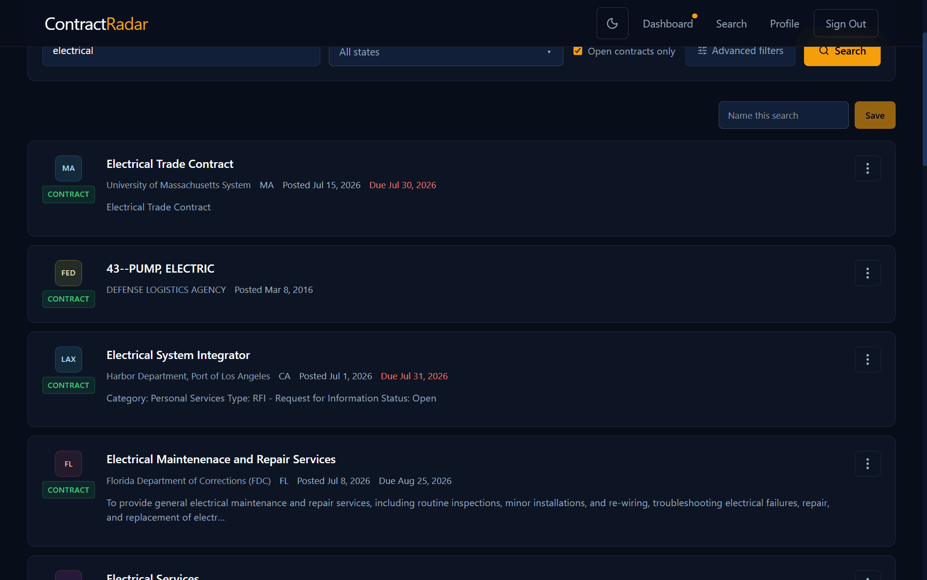Toggle dark mode with the moon icon

tap(612, 23)
